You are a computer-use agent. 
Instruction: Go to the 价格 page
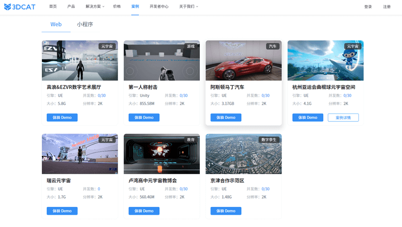point(117,6)
